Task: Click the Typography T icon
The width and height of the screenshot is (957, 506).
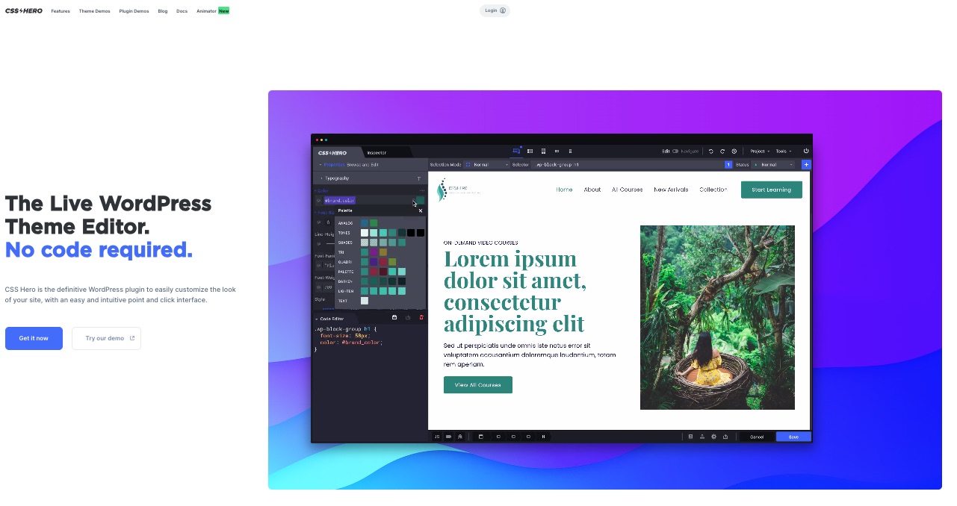Action: point(418,178)
